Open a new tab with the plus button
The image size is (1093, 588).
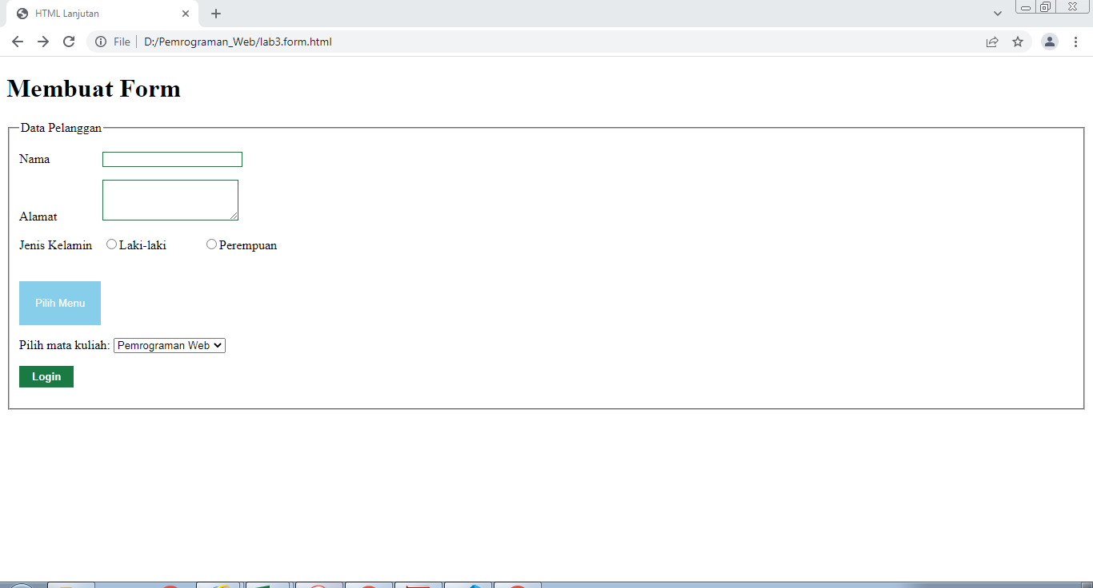point(216,14)
